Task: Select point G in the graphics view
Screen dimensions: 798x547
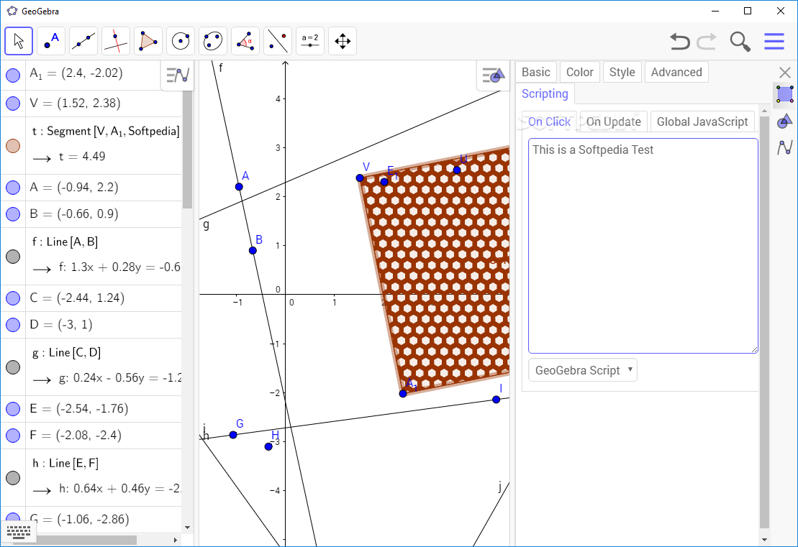Action: (x=233, y=435)
